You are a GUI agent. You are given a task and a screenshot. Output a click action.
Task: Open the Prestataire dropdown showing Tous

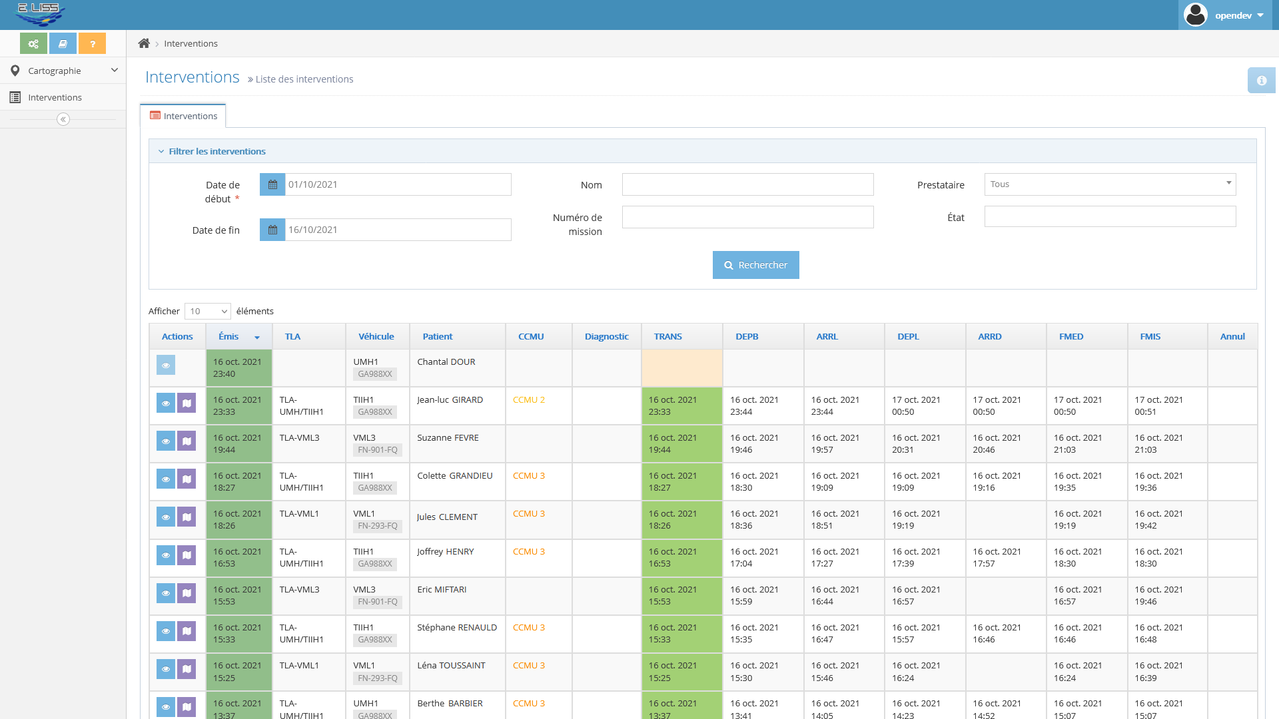(x=1110, y=184)
